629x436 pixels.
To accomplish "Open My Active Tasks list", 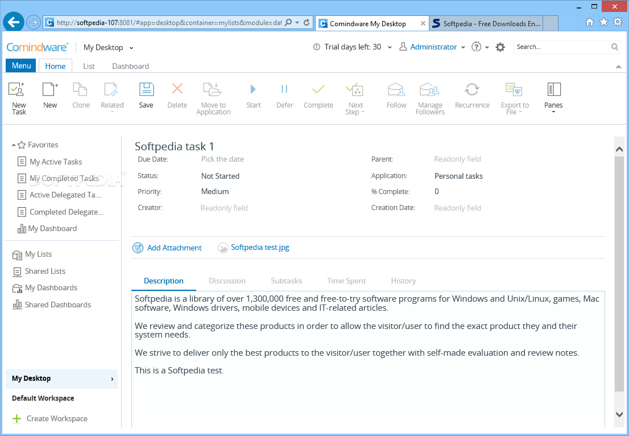I will point(56,162).
